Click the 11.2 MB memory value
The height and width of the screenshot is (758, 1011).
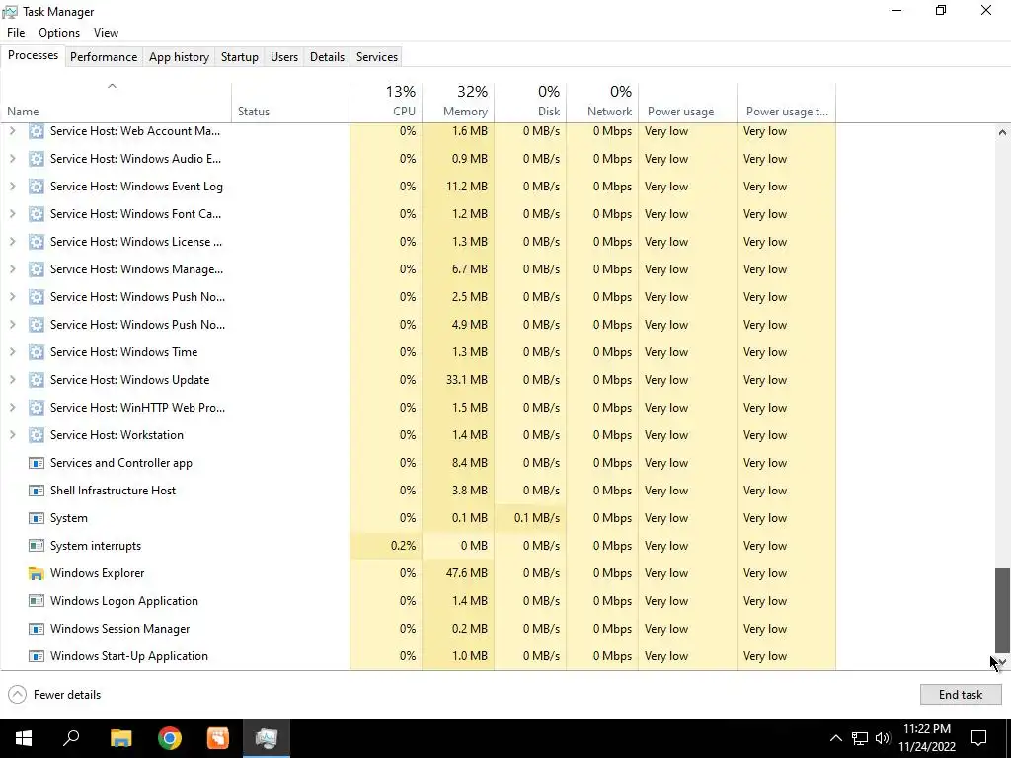[467, 187]
